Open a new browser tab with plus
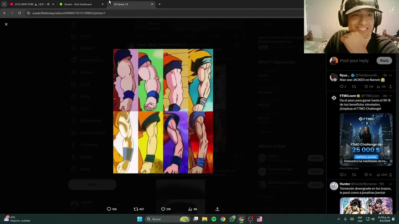The height and width of the screenshot is (224, 399). pos(160,4)
